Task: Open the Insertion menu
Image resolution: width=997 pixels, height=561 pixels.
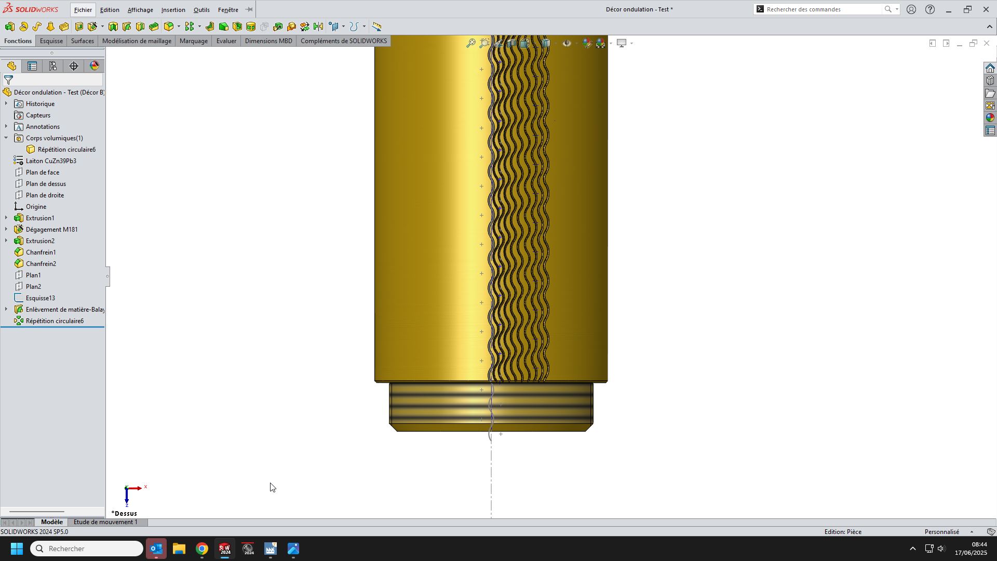Action: [173, 10]
